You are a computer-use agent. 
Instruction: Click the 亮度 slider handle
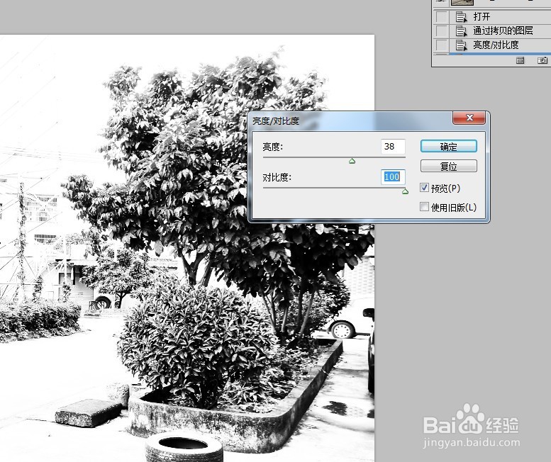352,161
